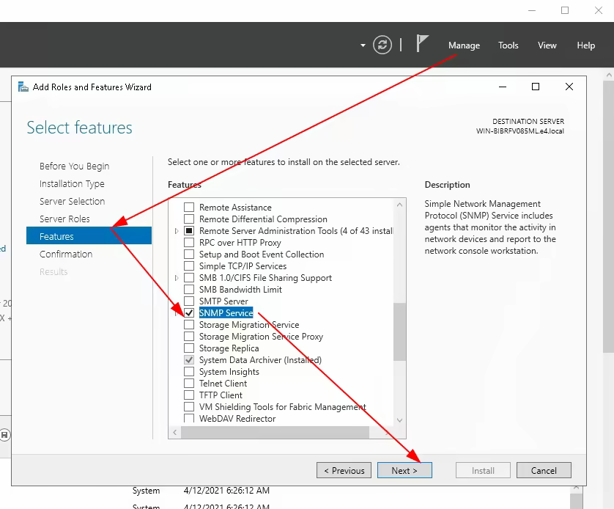Check the TFTP Client checkbox

[189, 395]
